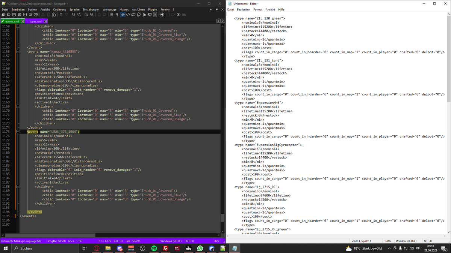The height and width of the screenshot is (253, 451).
Task: Toggle word wrap toolbar button
Action: tap(112, 15)
